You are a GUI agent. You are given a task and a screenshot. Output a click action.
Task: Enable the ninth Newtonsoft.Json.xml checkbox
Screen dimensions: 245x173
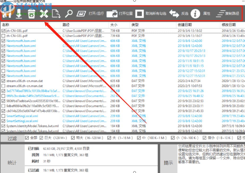[x=3, y=71]
